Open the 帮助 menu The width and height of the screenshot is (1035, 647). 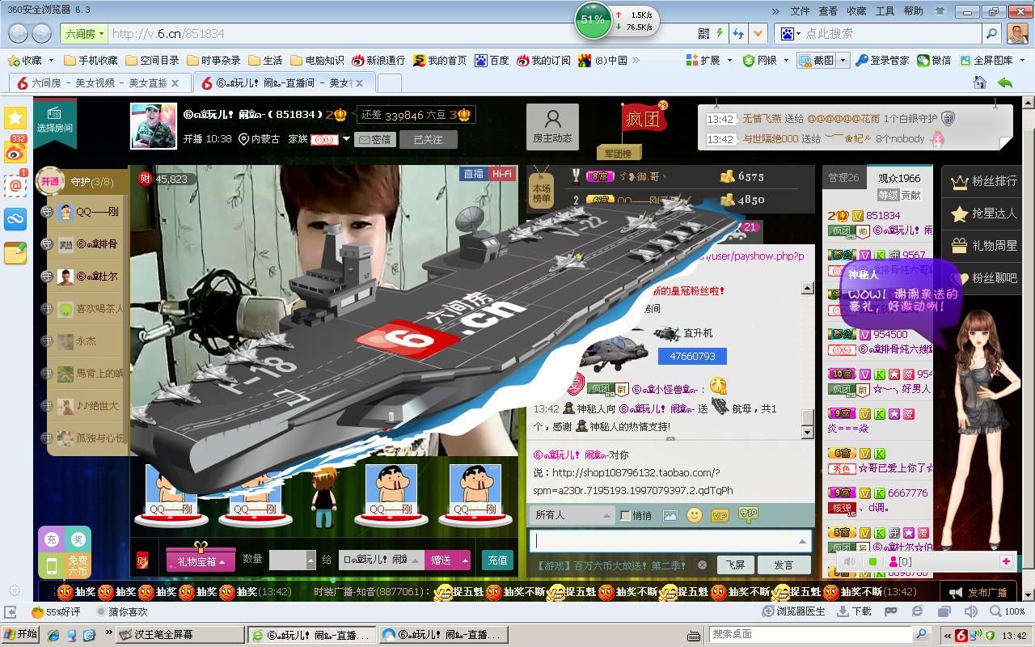pyautogui.click(x=913, y=11)
